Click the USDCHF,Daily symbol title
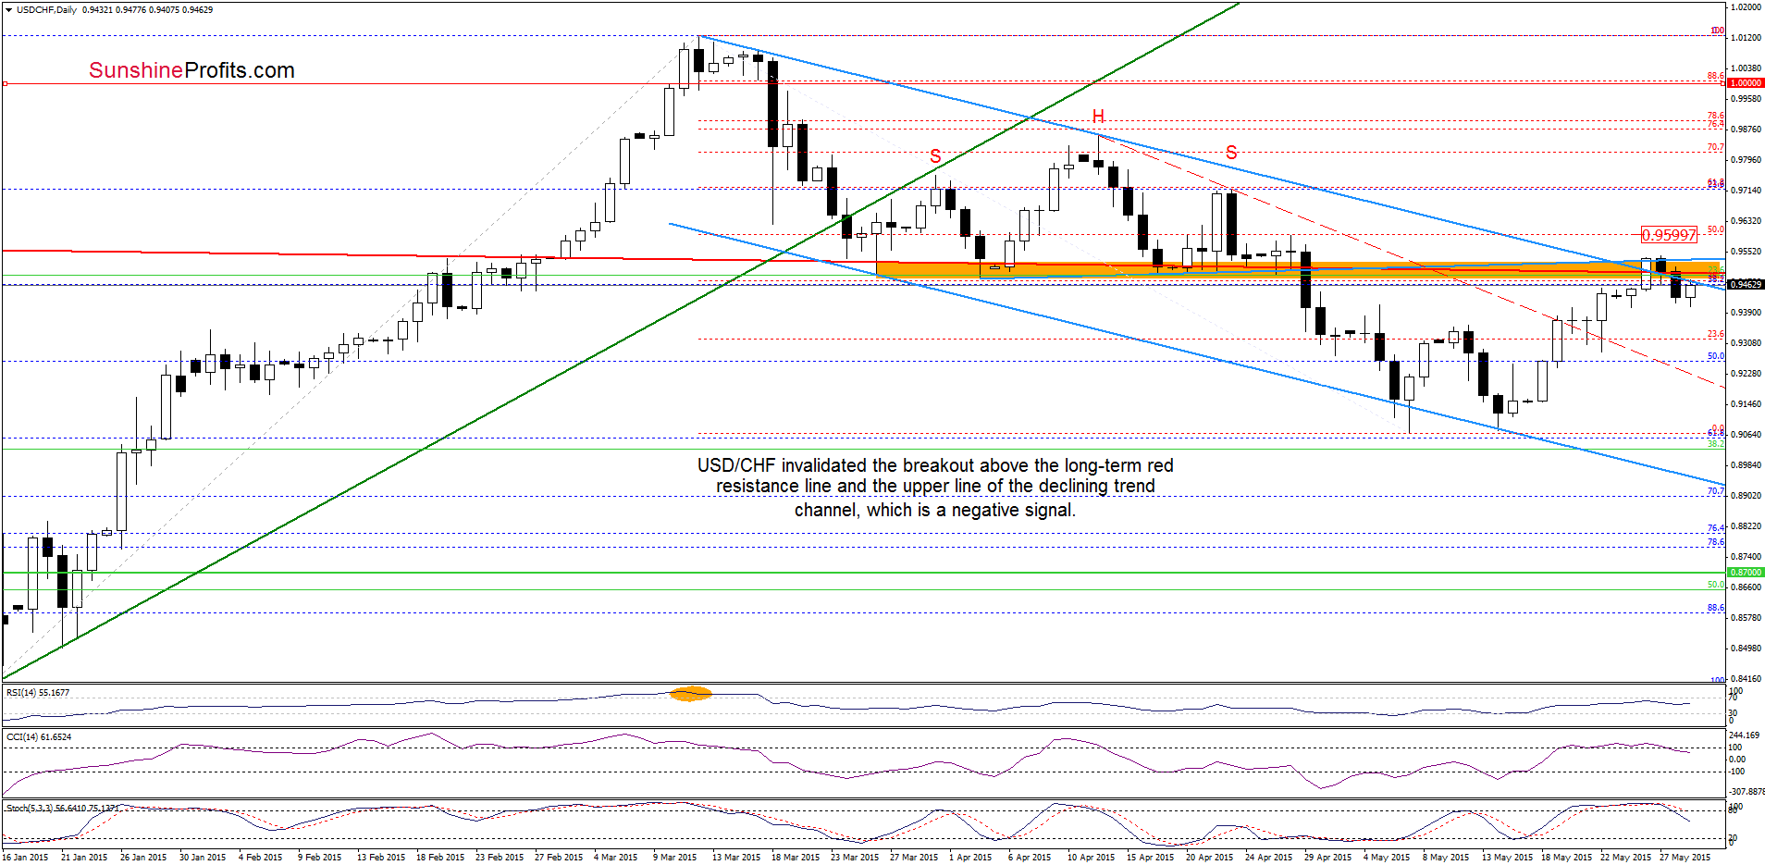Screen dimensions: 1765x865 click(46, 10)
